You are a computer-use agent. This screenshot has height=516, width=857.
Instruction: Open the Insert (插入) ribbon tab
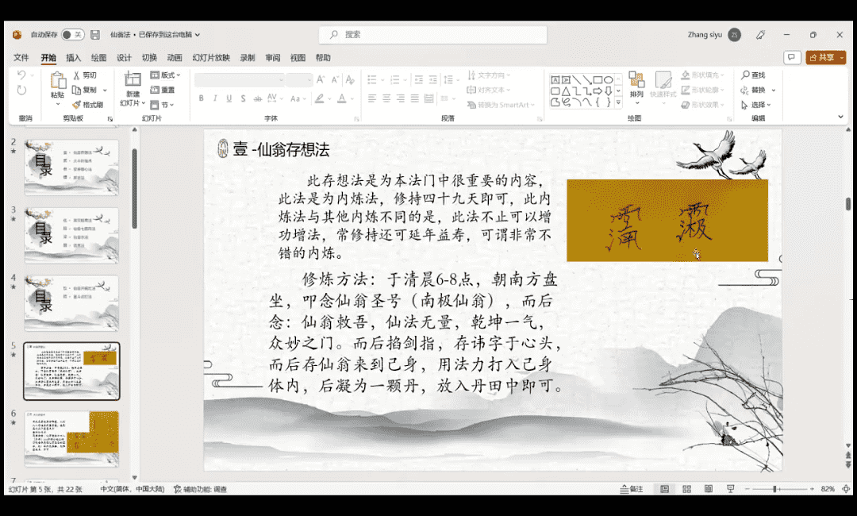tap(73, 58)
